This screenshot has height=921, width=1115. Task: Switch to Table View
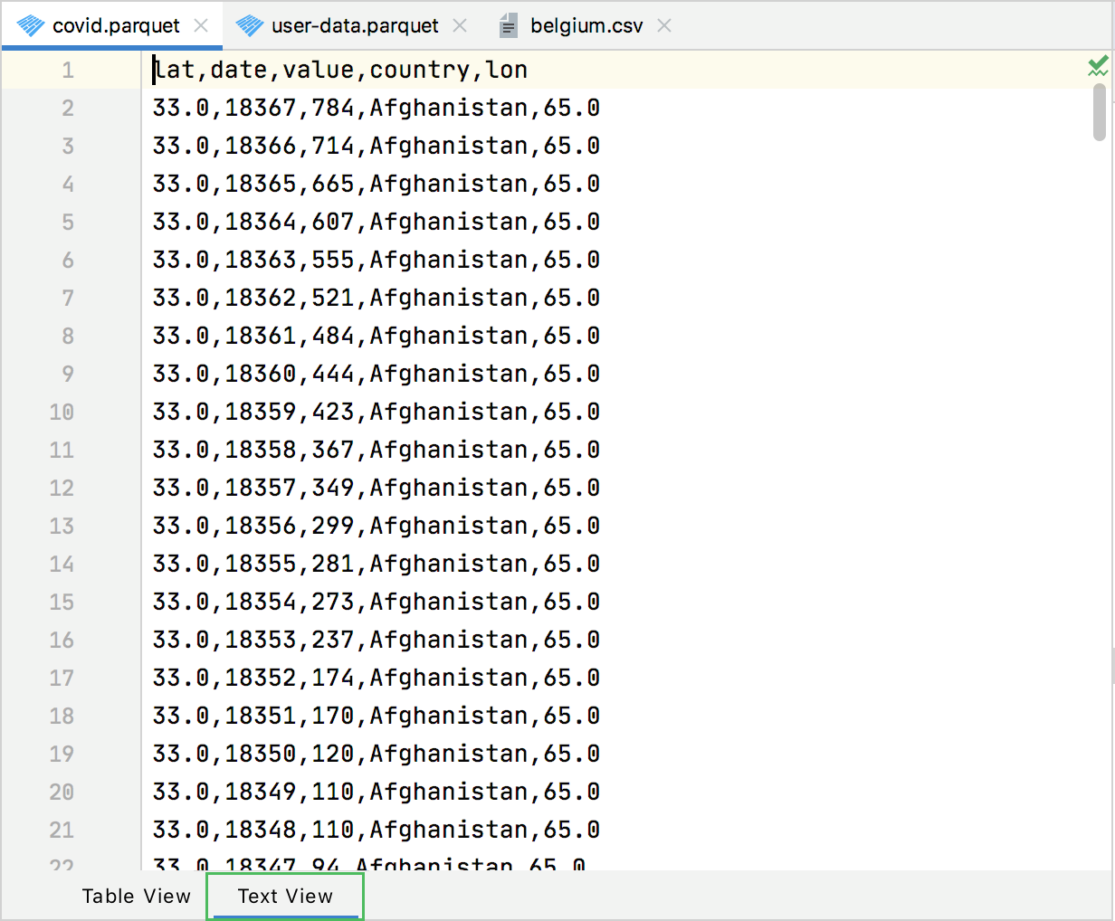[137, 896]
